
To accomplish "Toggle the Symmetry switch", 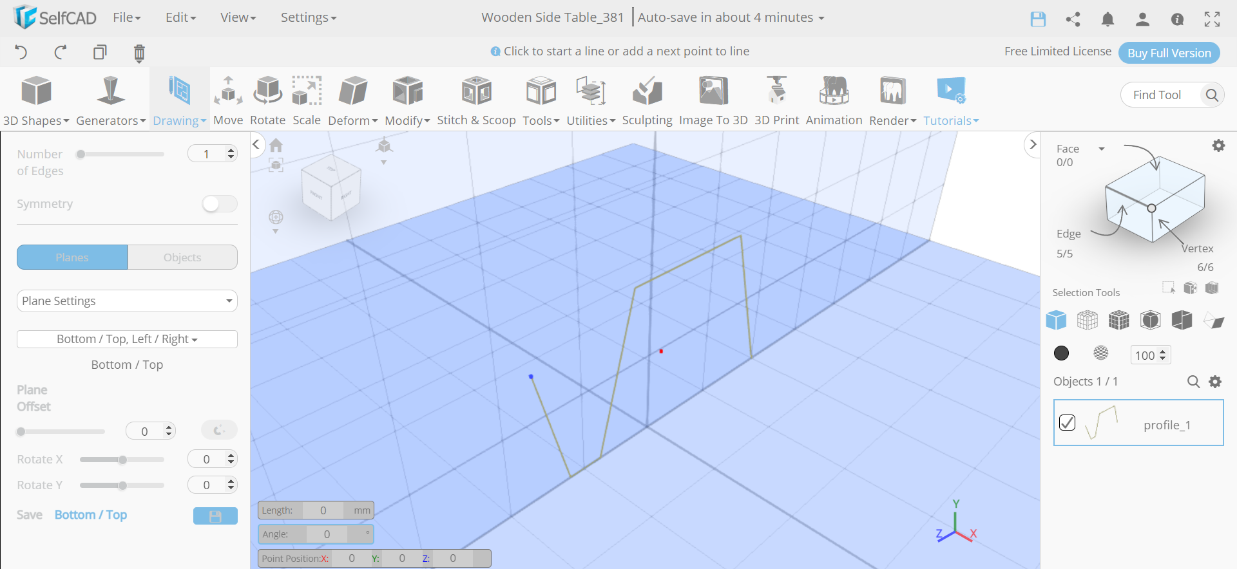I will [x=219, y=204].
